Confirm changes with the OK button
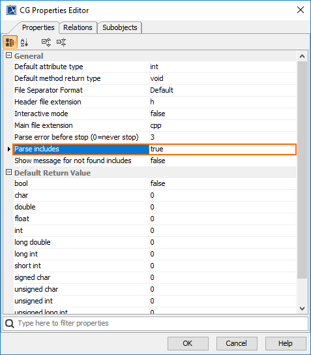Image resolution: width=311 pixels, height=355 pixels. pos(188,343)
